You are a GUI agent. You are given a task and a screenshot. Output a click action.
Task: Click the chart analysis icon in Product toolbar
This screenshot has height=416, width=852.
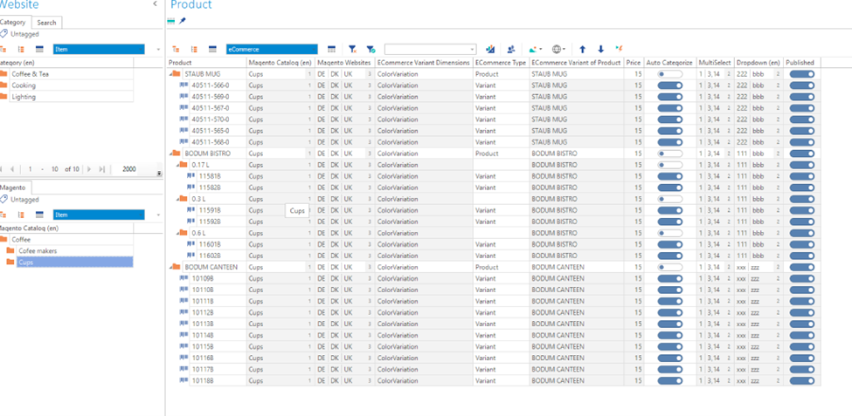coord(490,49)
